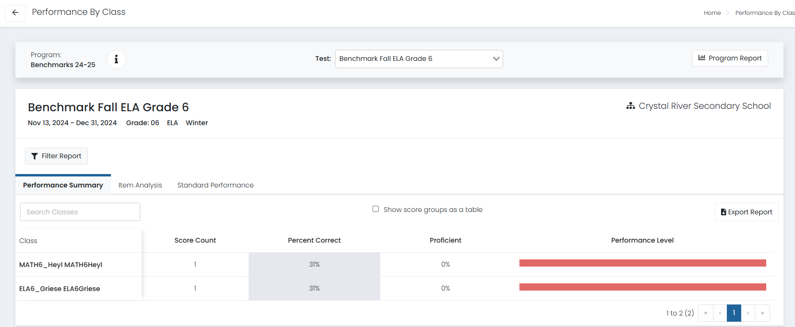
Task: Enable Show score groups as a table
Action: tap(375, 209)
